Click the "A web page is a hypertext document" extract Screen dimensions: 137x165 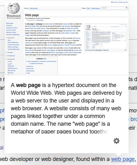tap(66, 108)
